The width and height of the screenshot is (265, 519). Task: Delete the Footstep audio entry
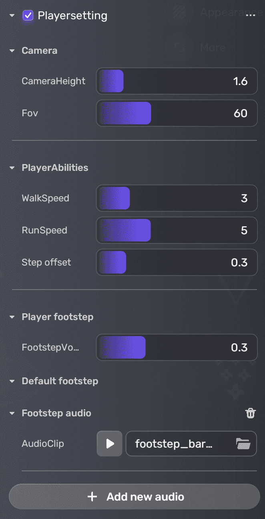pyautogui.click(x=251, y=413)
